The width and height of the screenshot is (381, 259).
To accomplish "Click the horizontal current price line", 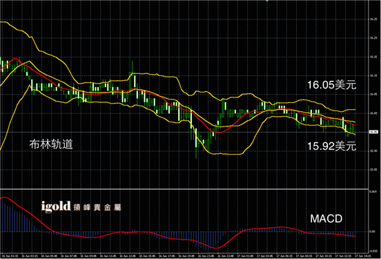I will (x=184, y=133).
